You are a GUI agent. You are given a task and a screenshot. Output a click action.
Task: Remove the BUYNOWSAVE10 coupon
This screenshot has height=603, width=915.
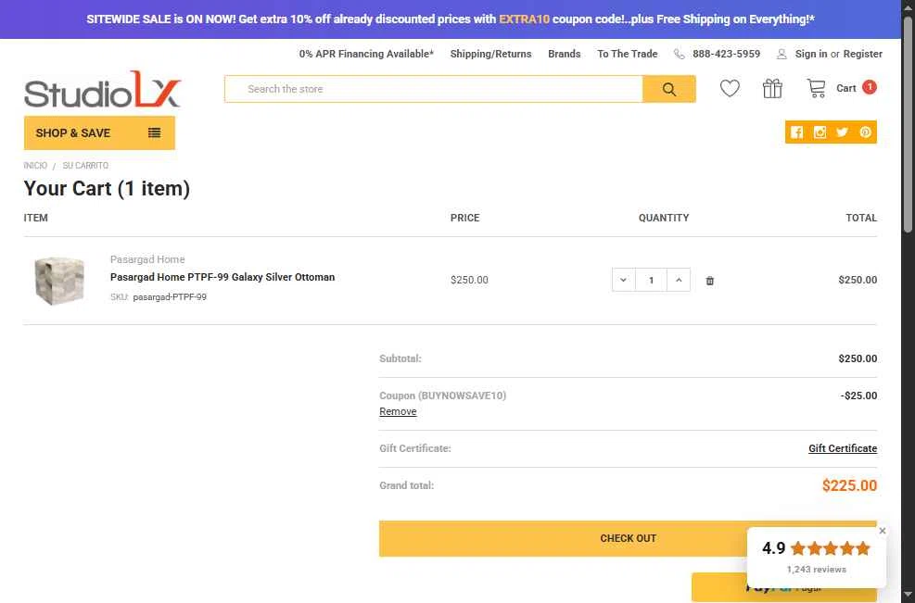(398, 411)
